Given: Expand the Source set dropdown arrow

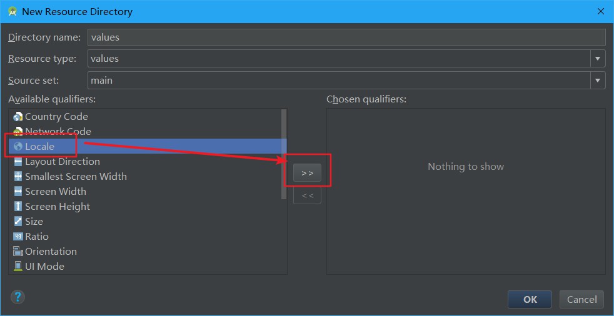Looking at the screenshot, I should pos(598,80).
